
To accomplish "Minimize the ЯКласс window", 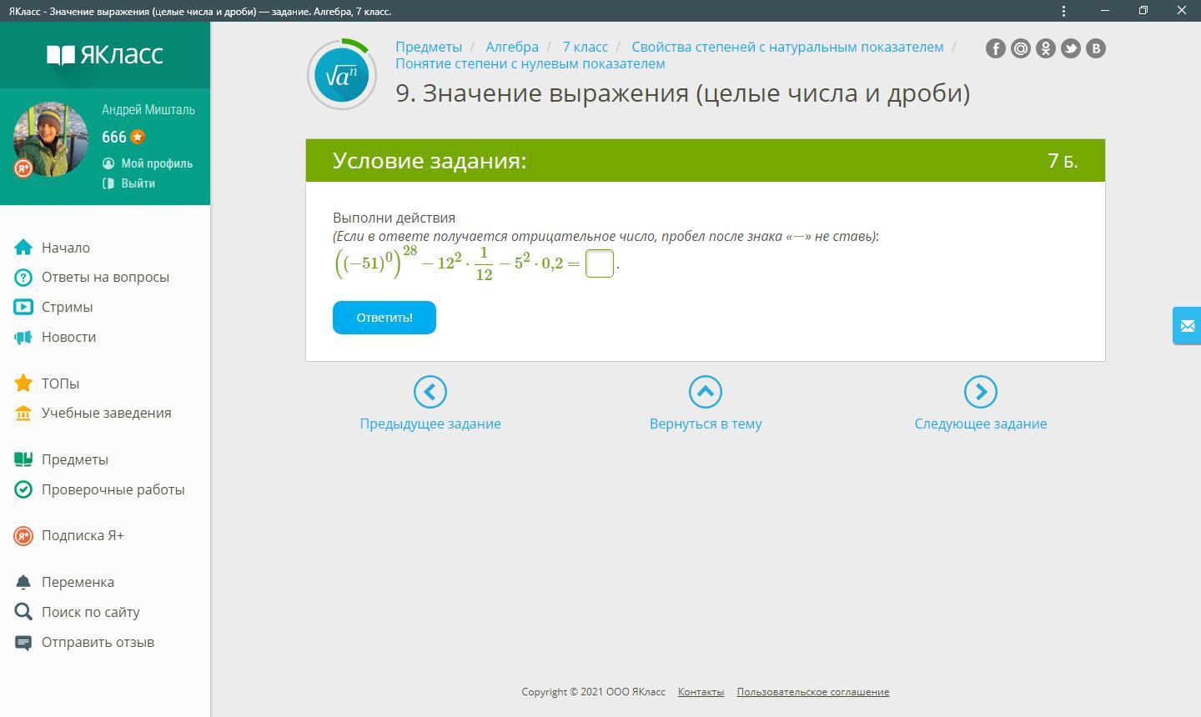I will [x=1105, y=11].
